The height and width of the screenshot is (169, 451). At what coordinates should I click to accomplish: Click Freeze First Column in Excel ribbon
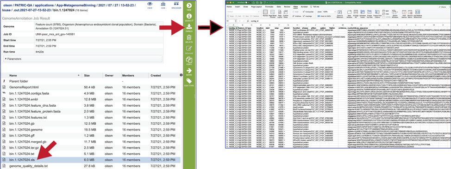[377, 14]
